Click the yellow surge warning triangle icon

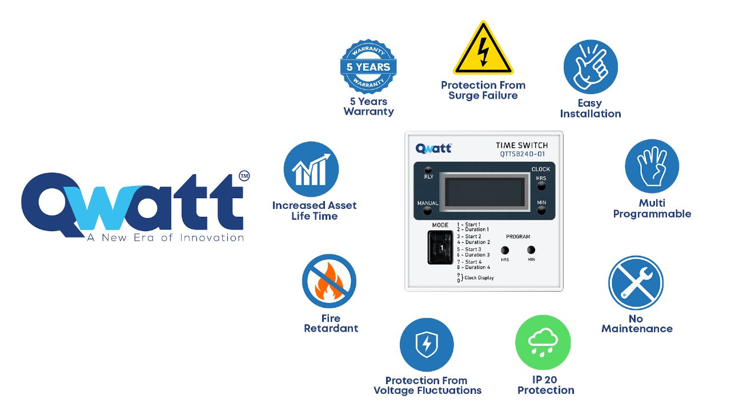pos(483,48)
